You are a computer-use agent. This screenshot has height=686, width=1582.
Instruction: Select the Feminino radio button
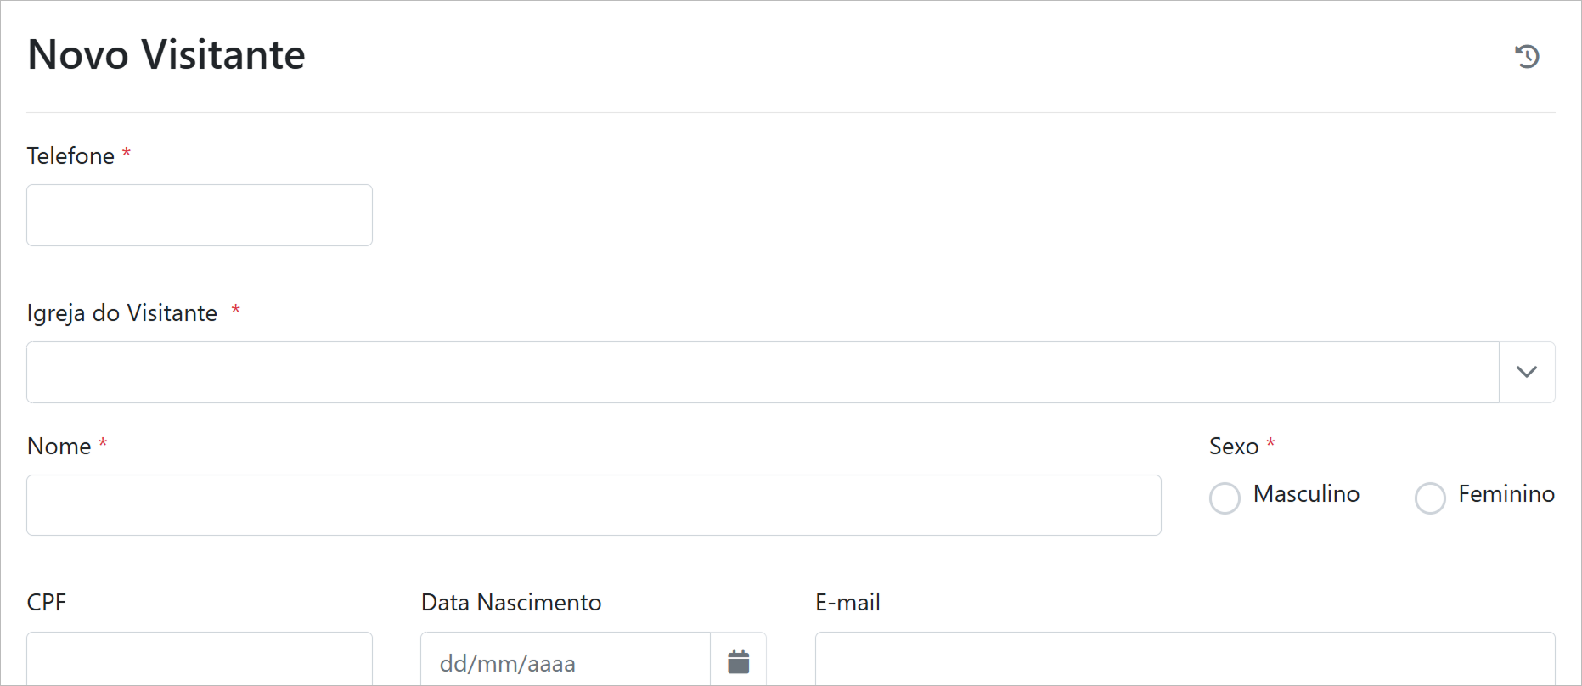point(1430,498)
